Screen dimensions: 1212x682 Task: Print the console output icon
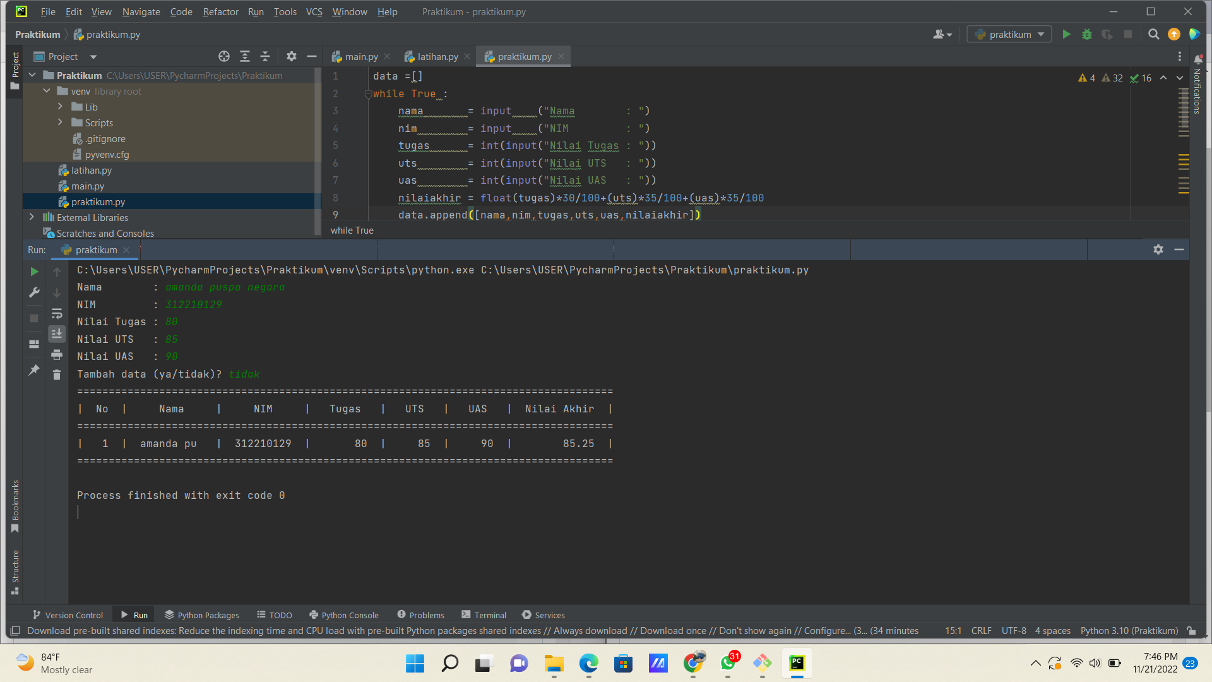click(x=57, y=354)
